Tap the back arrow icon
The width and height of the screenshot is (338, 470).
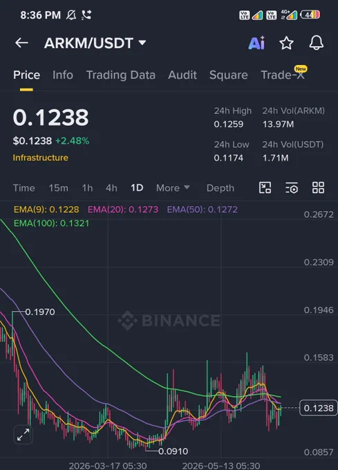(21, 43)
